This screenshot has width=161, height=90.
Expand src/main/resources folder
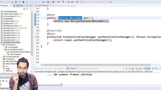(2, 57)
